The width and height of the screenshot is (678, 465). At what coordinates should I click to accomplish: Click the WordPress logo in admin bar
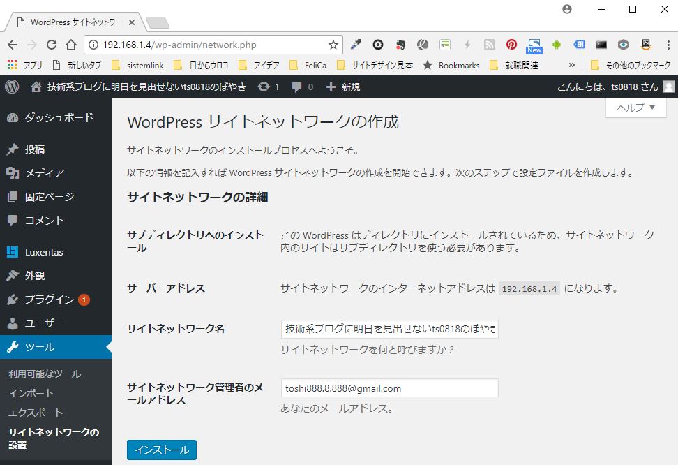(x=12, y=87)
